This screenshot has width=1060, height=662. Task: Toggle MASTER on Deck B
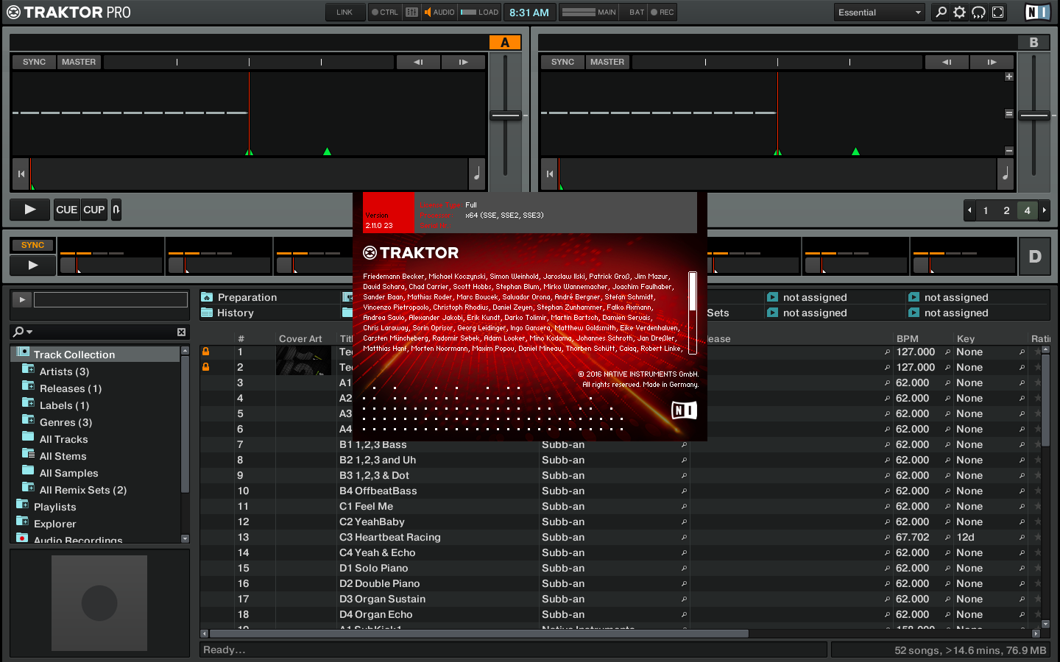[607, 63]
